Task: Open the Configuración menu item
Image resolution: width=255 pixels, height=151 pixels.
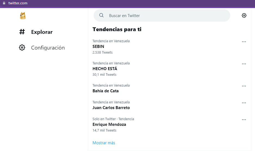Action: tap(48, 48)
